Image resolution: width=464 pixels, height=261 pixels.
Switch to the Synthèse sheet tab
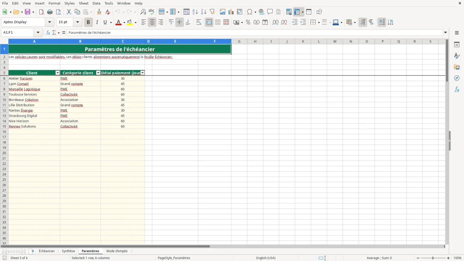[68, 251]
